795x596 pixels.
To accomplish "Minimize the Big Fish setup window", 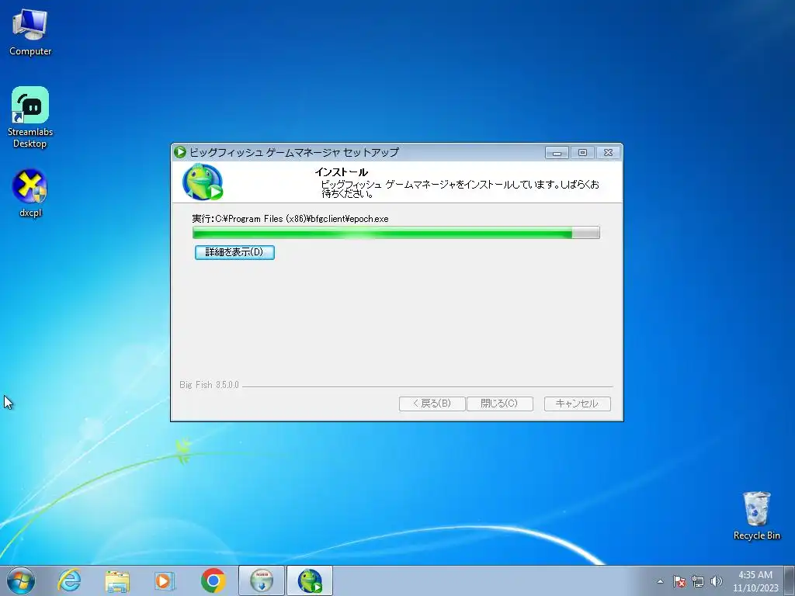I will click(x=557, y=152).
